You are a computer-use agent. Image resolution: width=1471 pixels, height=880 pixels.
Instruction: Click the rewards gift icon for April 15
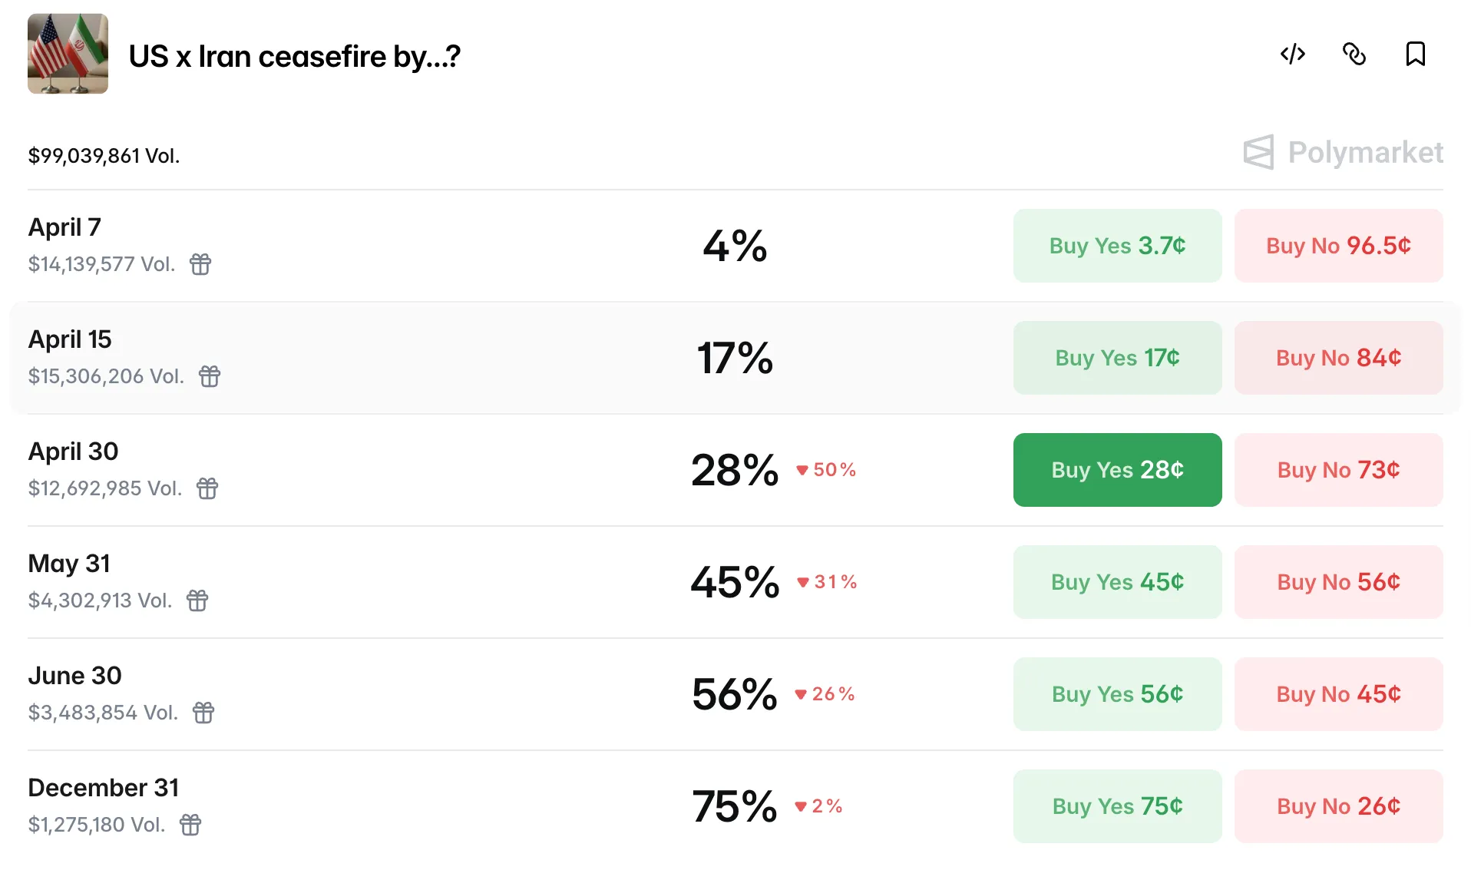[x=210, y=376]
